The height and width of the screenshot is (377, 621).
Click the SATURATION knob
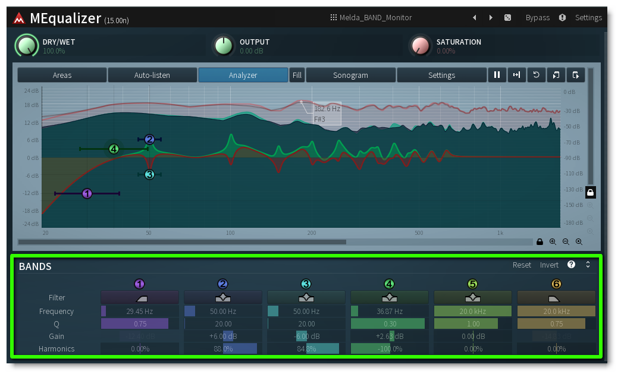click(x=420, y=46)
